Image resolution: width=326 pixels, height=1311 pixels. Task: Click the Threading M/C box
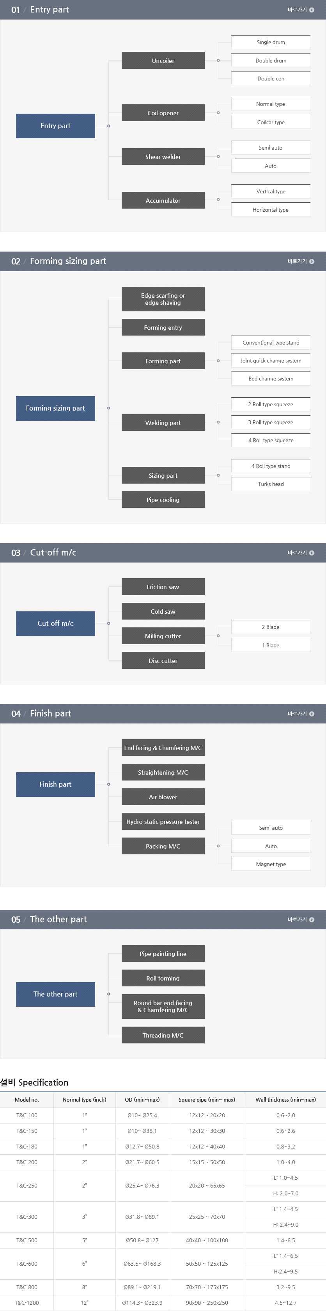(x=163, y=1035)
